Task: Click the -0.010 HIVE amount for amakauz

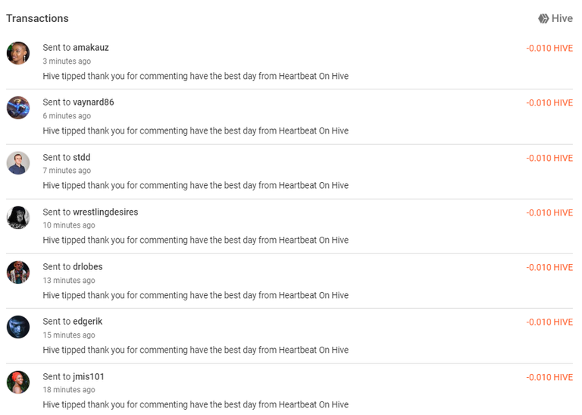Action: coord(549,49)
